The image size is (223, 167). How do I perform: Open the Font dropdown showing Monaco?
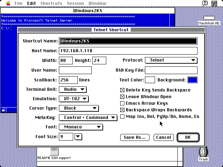click(x=81, y=127)
